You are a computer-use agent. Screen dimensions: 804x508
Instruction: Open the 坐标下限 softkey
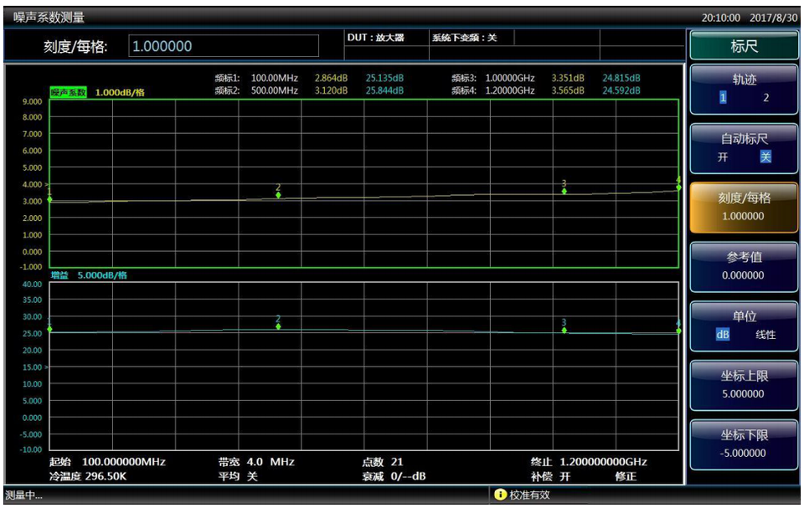(744, 444)
